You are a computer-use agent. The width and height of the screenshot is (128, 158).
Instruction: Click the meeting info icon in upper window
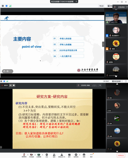click(x=3, y=6)
